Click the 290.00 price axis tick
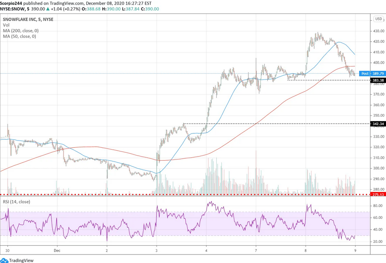386x263 pixels. click(378, 179)
